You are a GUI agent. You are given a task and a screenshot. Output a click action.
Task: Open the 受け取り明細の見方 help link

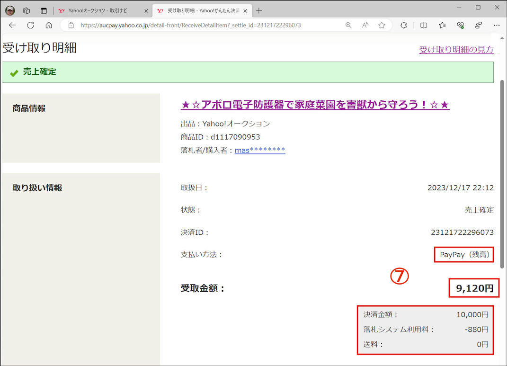456,50
